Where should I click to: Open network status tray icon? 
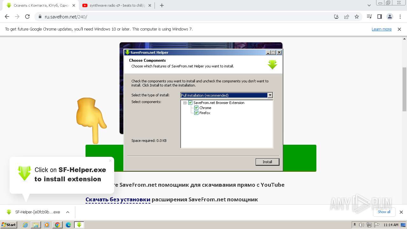369,225
